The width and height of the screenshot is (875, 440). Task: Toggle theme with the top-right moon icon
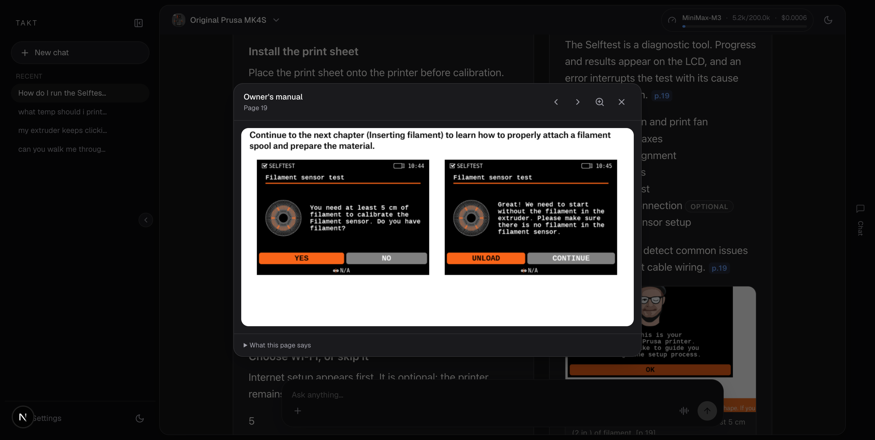pos(828,20)
